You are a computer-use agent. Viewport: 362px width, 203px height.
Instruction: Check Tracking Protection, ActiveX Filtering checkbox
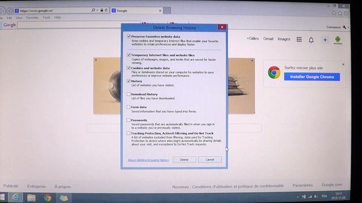click(128, 133)
